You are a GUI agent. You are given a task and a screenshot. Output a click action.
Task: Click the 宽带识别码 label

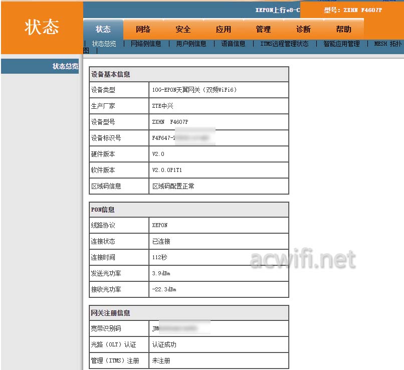click(x=106, y=328)
